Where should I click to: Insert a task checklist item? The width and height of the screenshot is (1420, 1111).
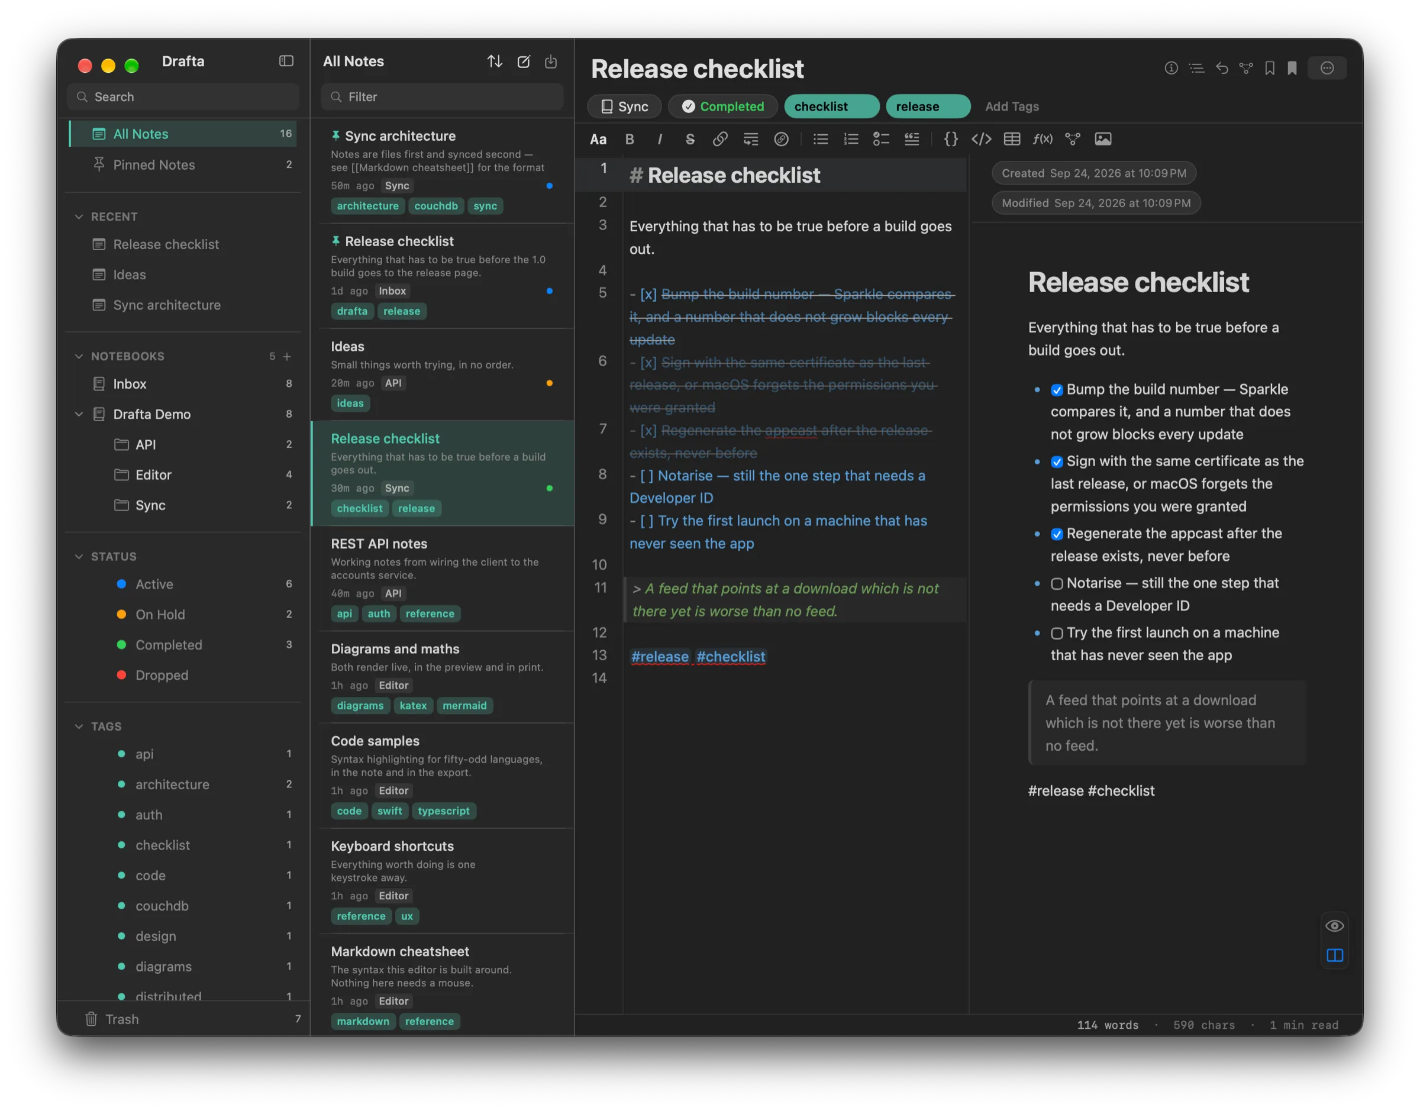[x=881, y=139]
